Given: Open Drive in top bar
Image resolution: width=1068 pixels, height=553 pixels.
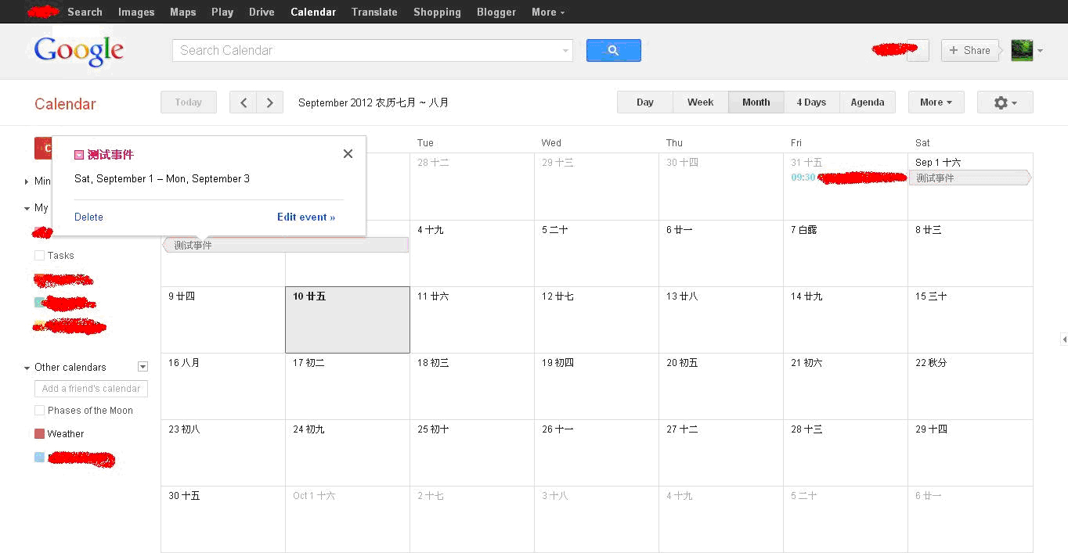Looking at the screenshot, I should click(x=262, y=12).
